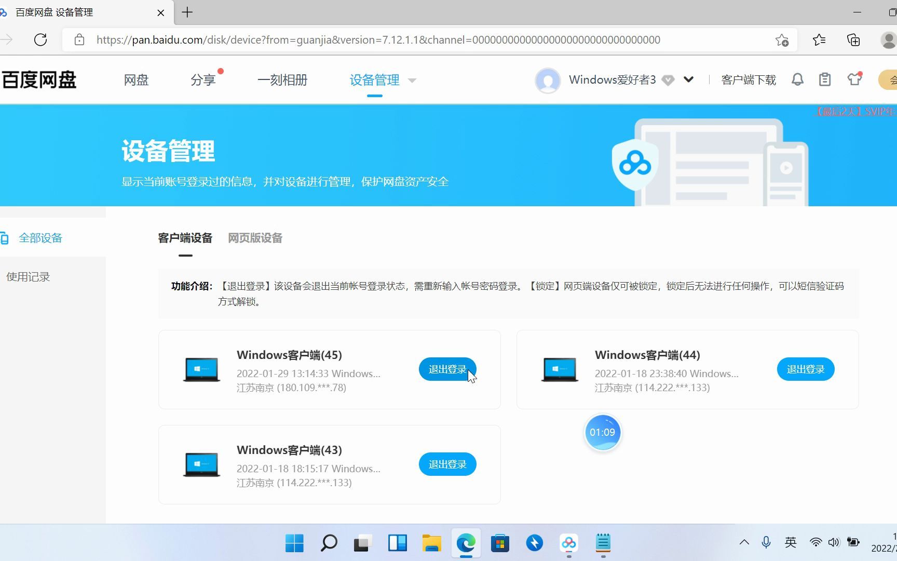Open 使用记录 in the left sidebar
The image size is (897, 561).
(x=28, y=277)
